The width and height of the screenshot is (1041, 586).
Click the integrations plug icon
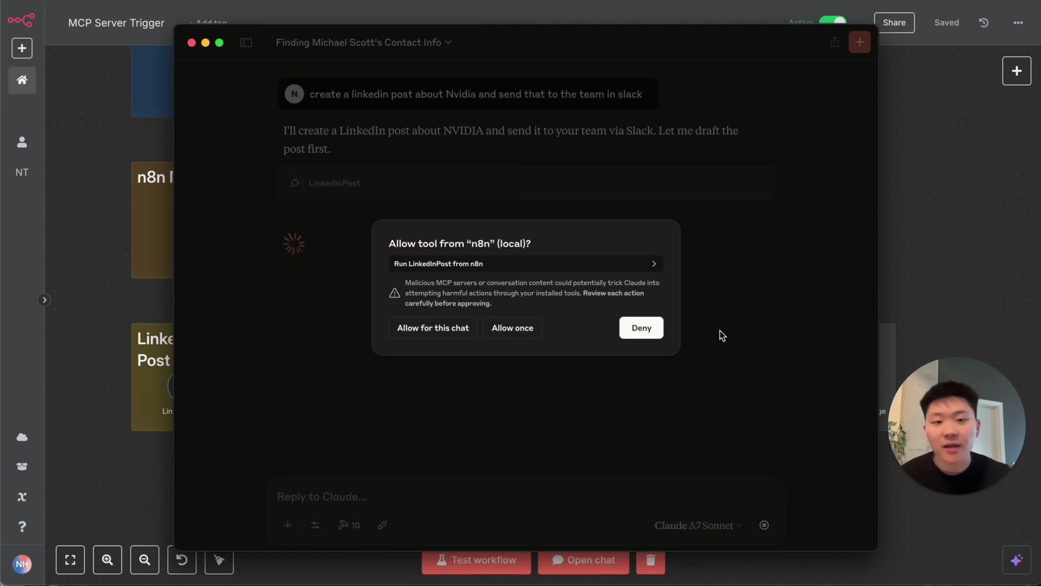point(382,525)
